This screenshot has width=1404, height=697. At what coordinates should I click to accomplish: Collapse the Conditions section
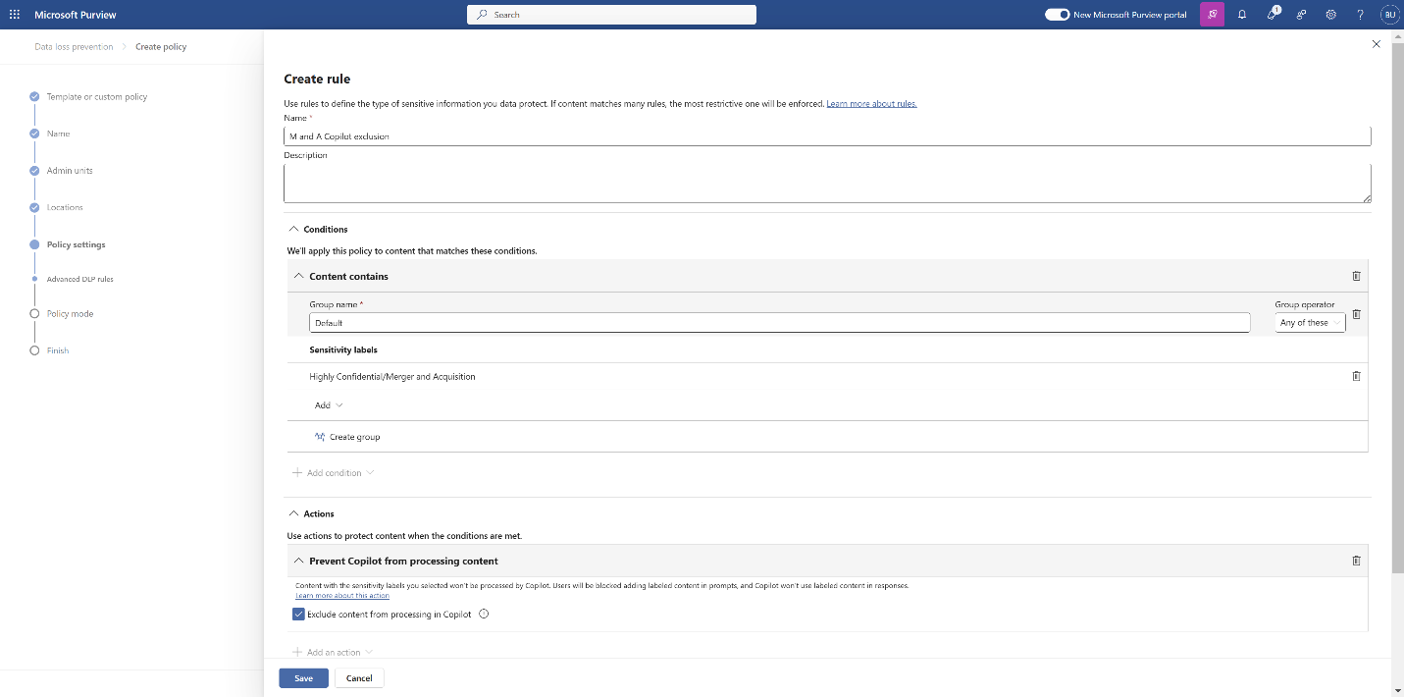[294, 229]
